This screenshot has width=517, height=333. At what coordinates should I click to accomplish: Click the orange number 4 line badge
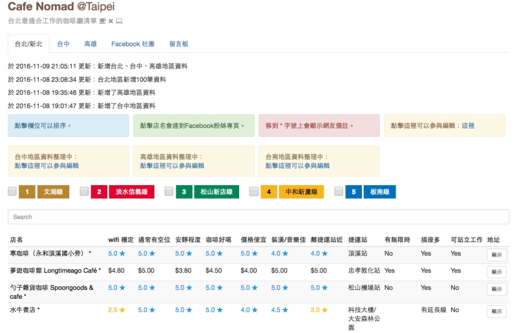(x=268, y=192)
